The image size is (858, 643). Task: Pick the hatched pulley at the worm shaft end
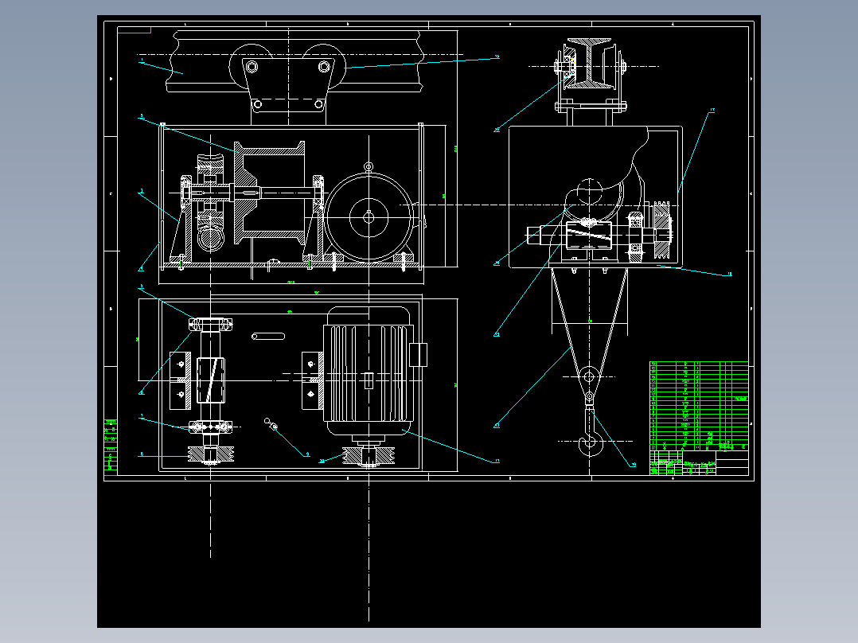211,454
